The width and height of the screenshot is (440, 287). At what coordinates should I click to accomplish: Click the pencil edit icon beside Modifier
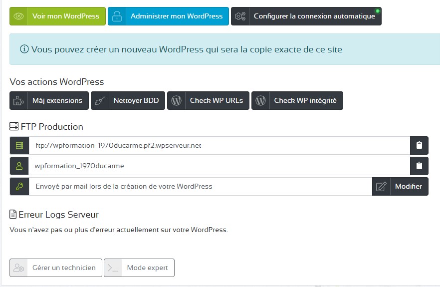coord(381,186)
